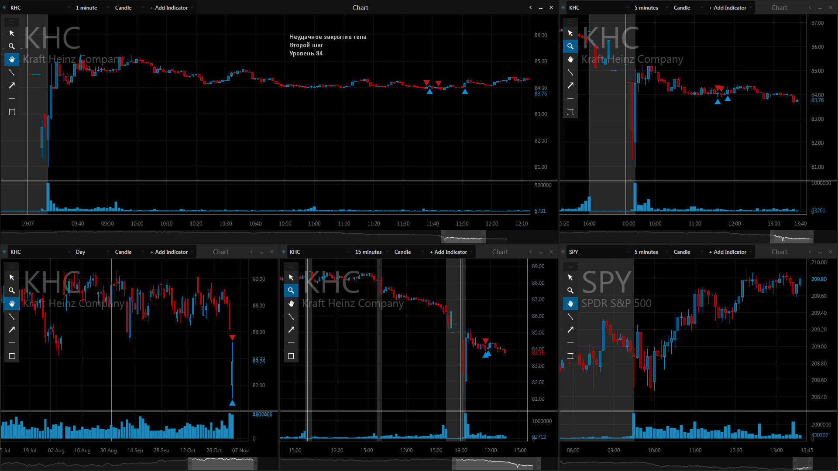The image size is (838, 471).
Task: Toggle the link circle beside KHC in 1 minute chart header
Action: click(4, 7)
